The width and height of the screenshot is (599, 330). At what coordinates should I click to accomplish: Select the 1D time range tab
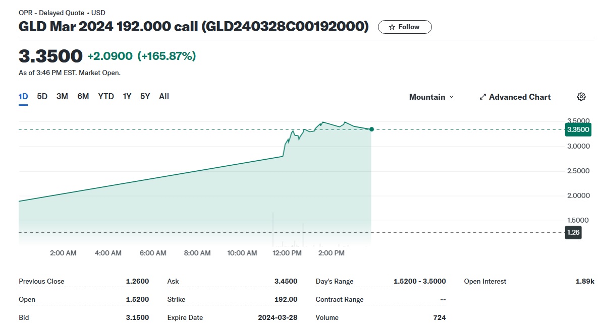23,97
